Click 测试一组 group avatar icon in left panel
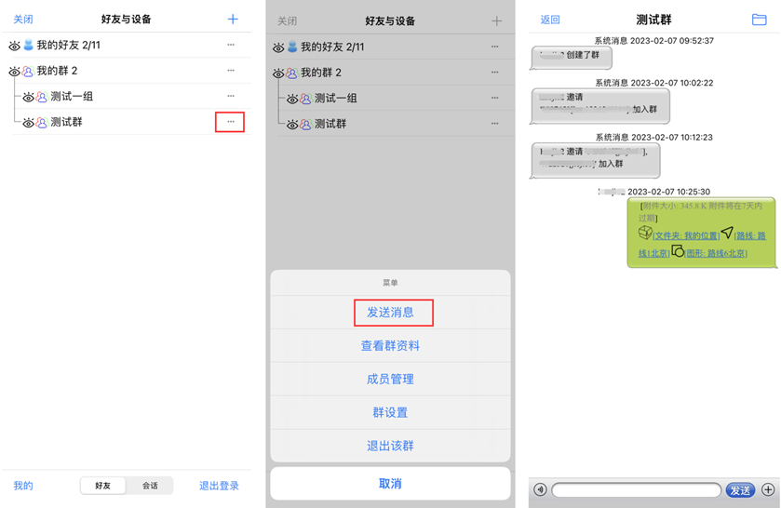The image size is (781, 508). pyautogui.click(x=41, y=97)
